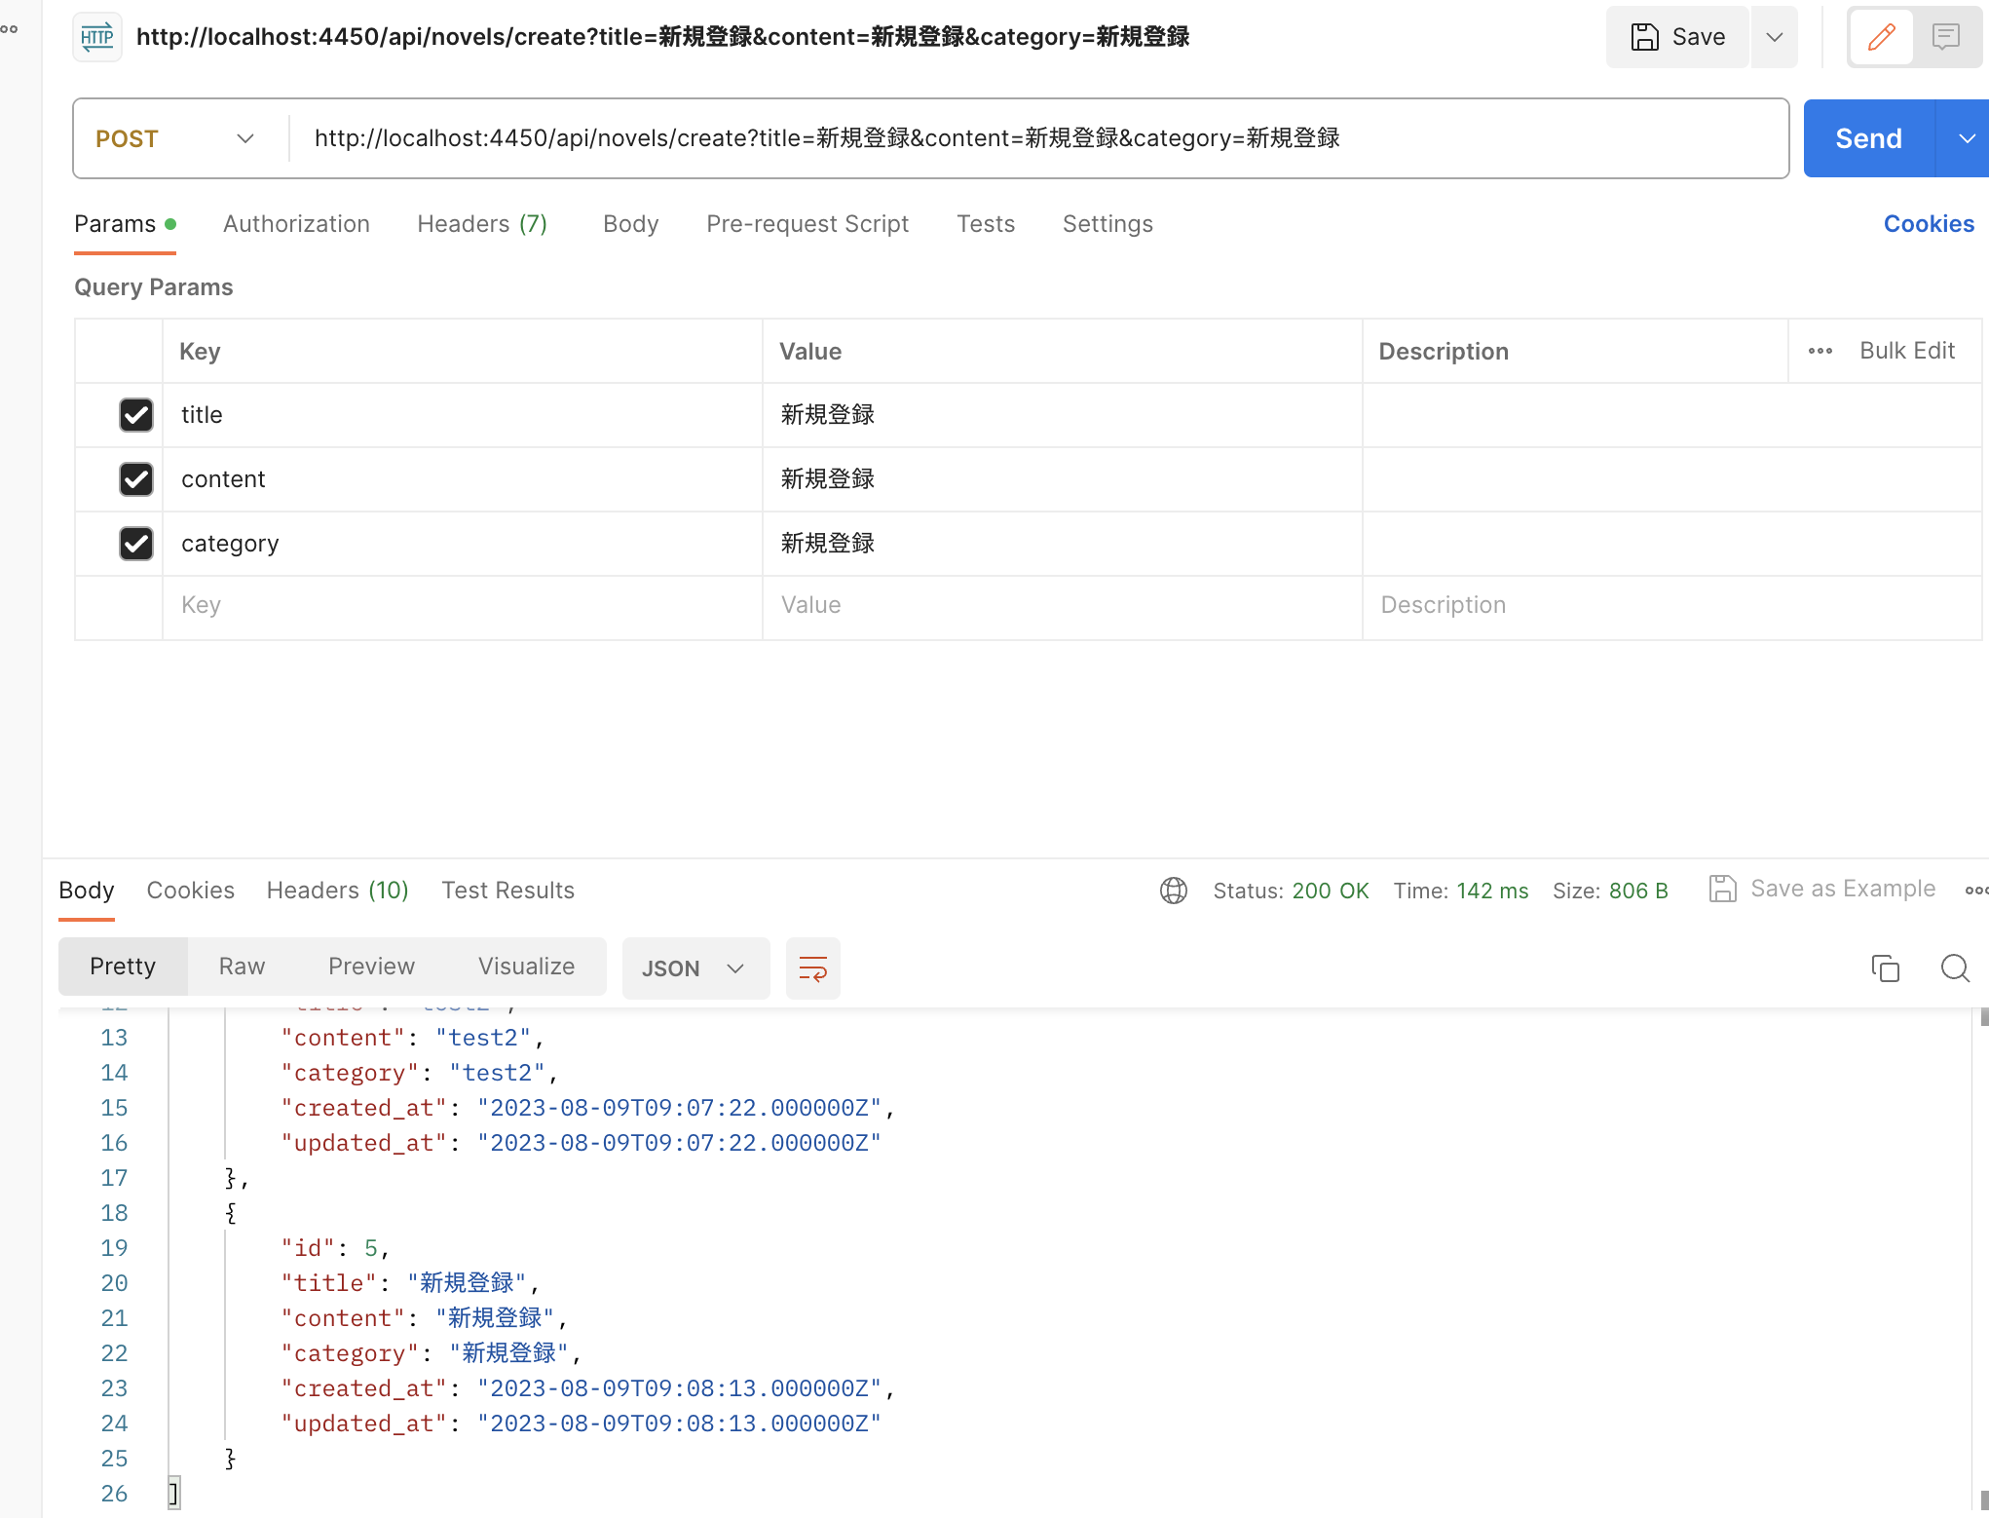Select the Pretty response view

123,967
